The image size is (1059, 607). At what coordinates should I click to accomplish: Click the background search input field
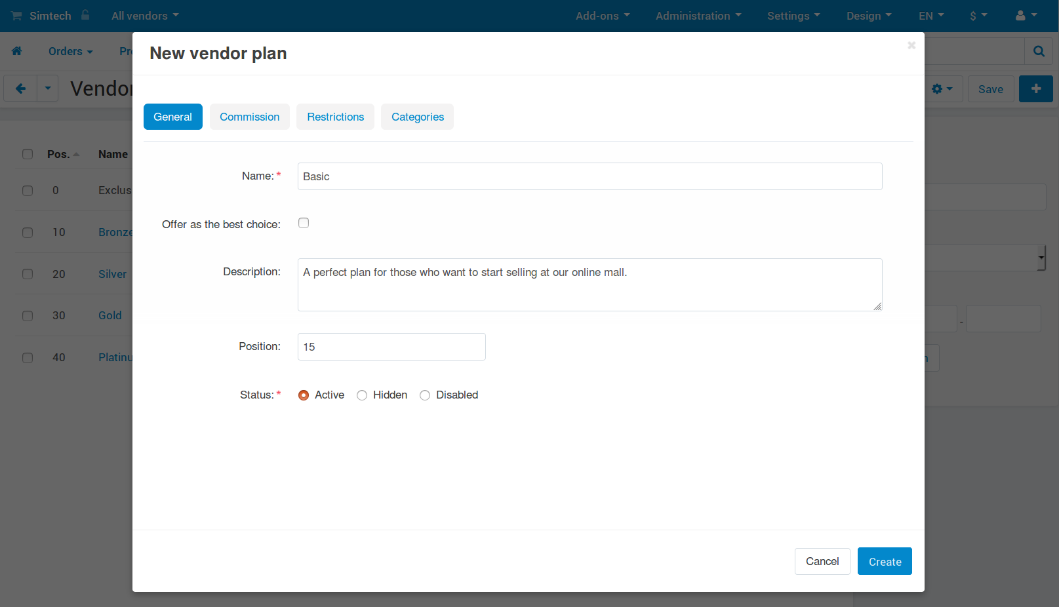pos(974,51)
